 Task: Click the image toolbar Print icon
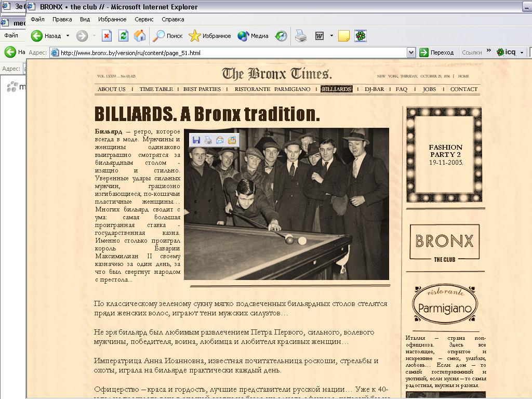(x=208, y=140)
